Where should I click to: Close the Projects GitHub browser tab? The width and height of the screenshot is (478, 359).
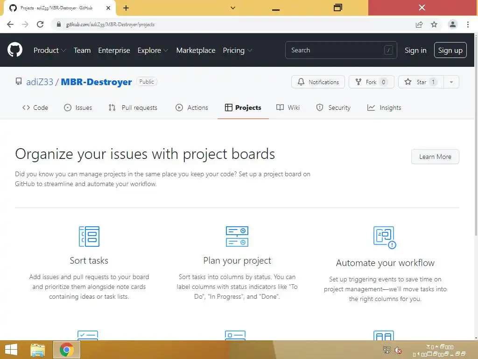tap(108, 8)
